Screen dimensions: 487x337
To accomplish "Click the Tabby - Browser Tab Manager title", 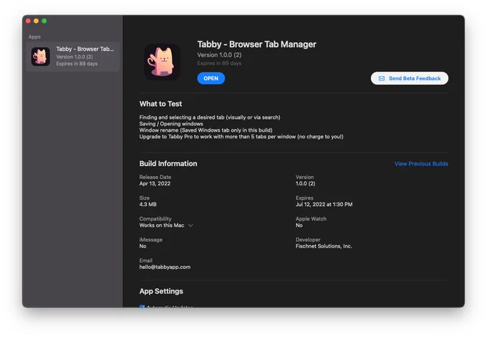I will (256, 44).
